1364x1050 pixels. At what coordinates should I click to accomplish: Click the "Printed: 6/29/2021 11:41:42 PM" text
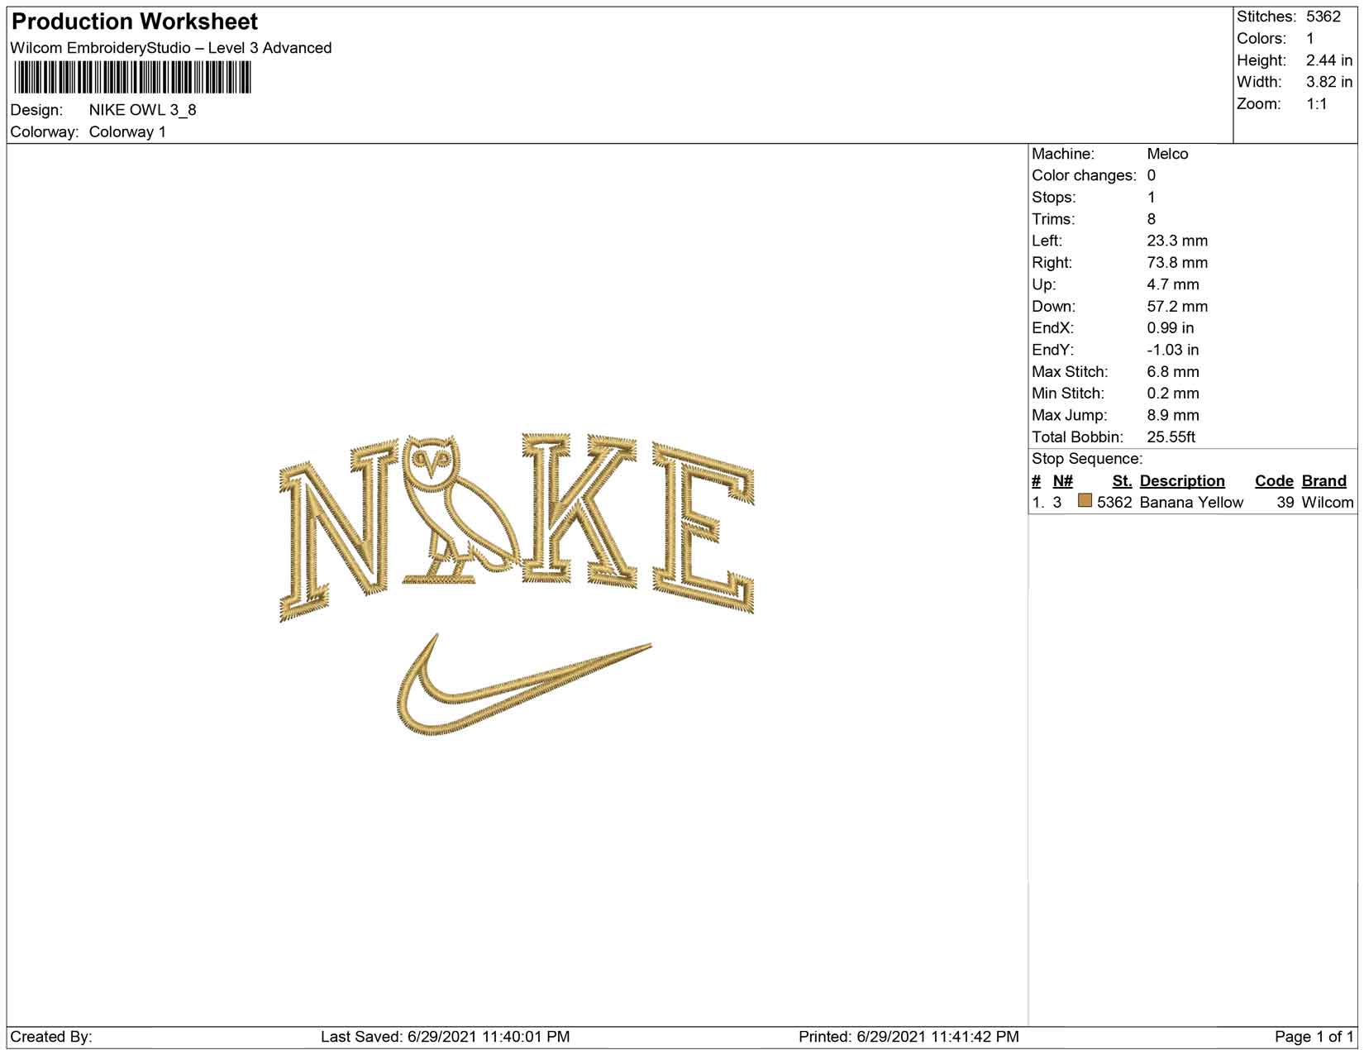coord(909,1037)
